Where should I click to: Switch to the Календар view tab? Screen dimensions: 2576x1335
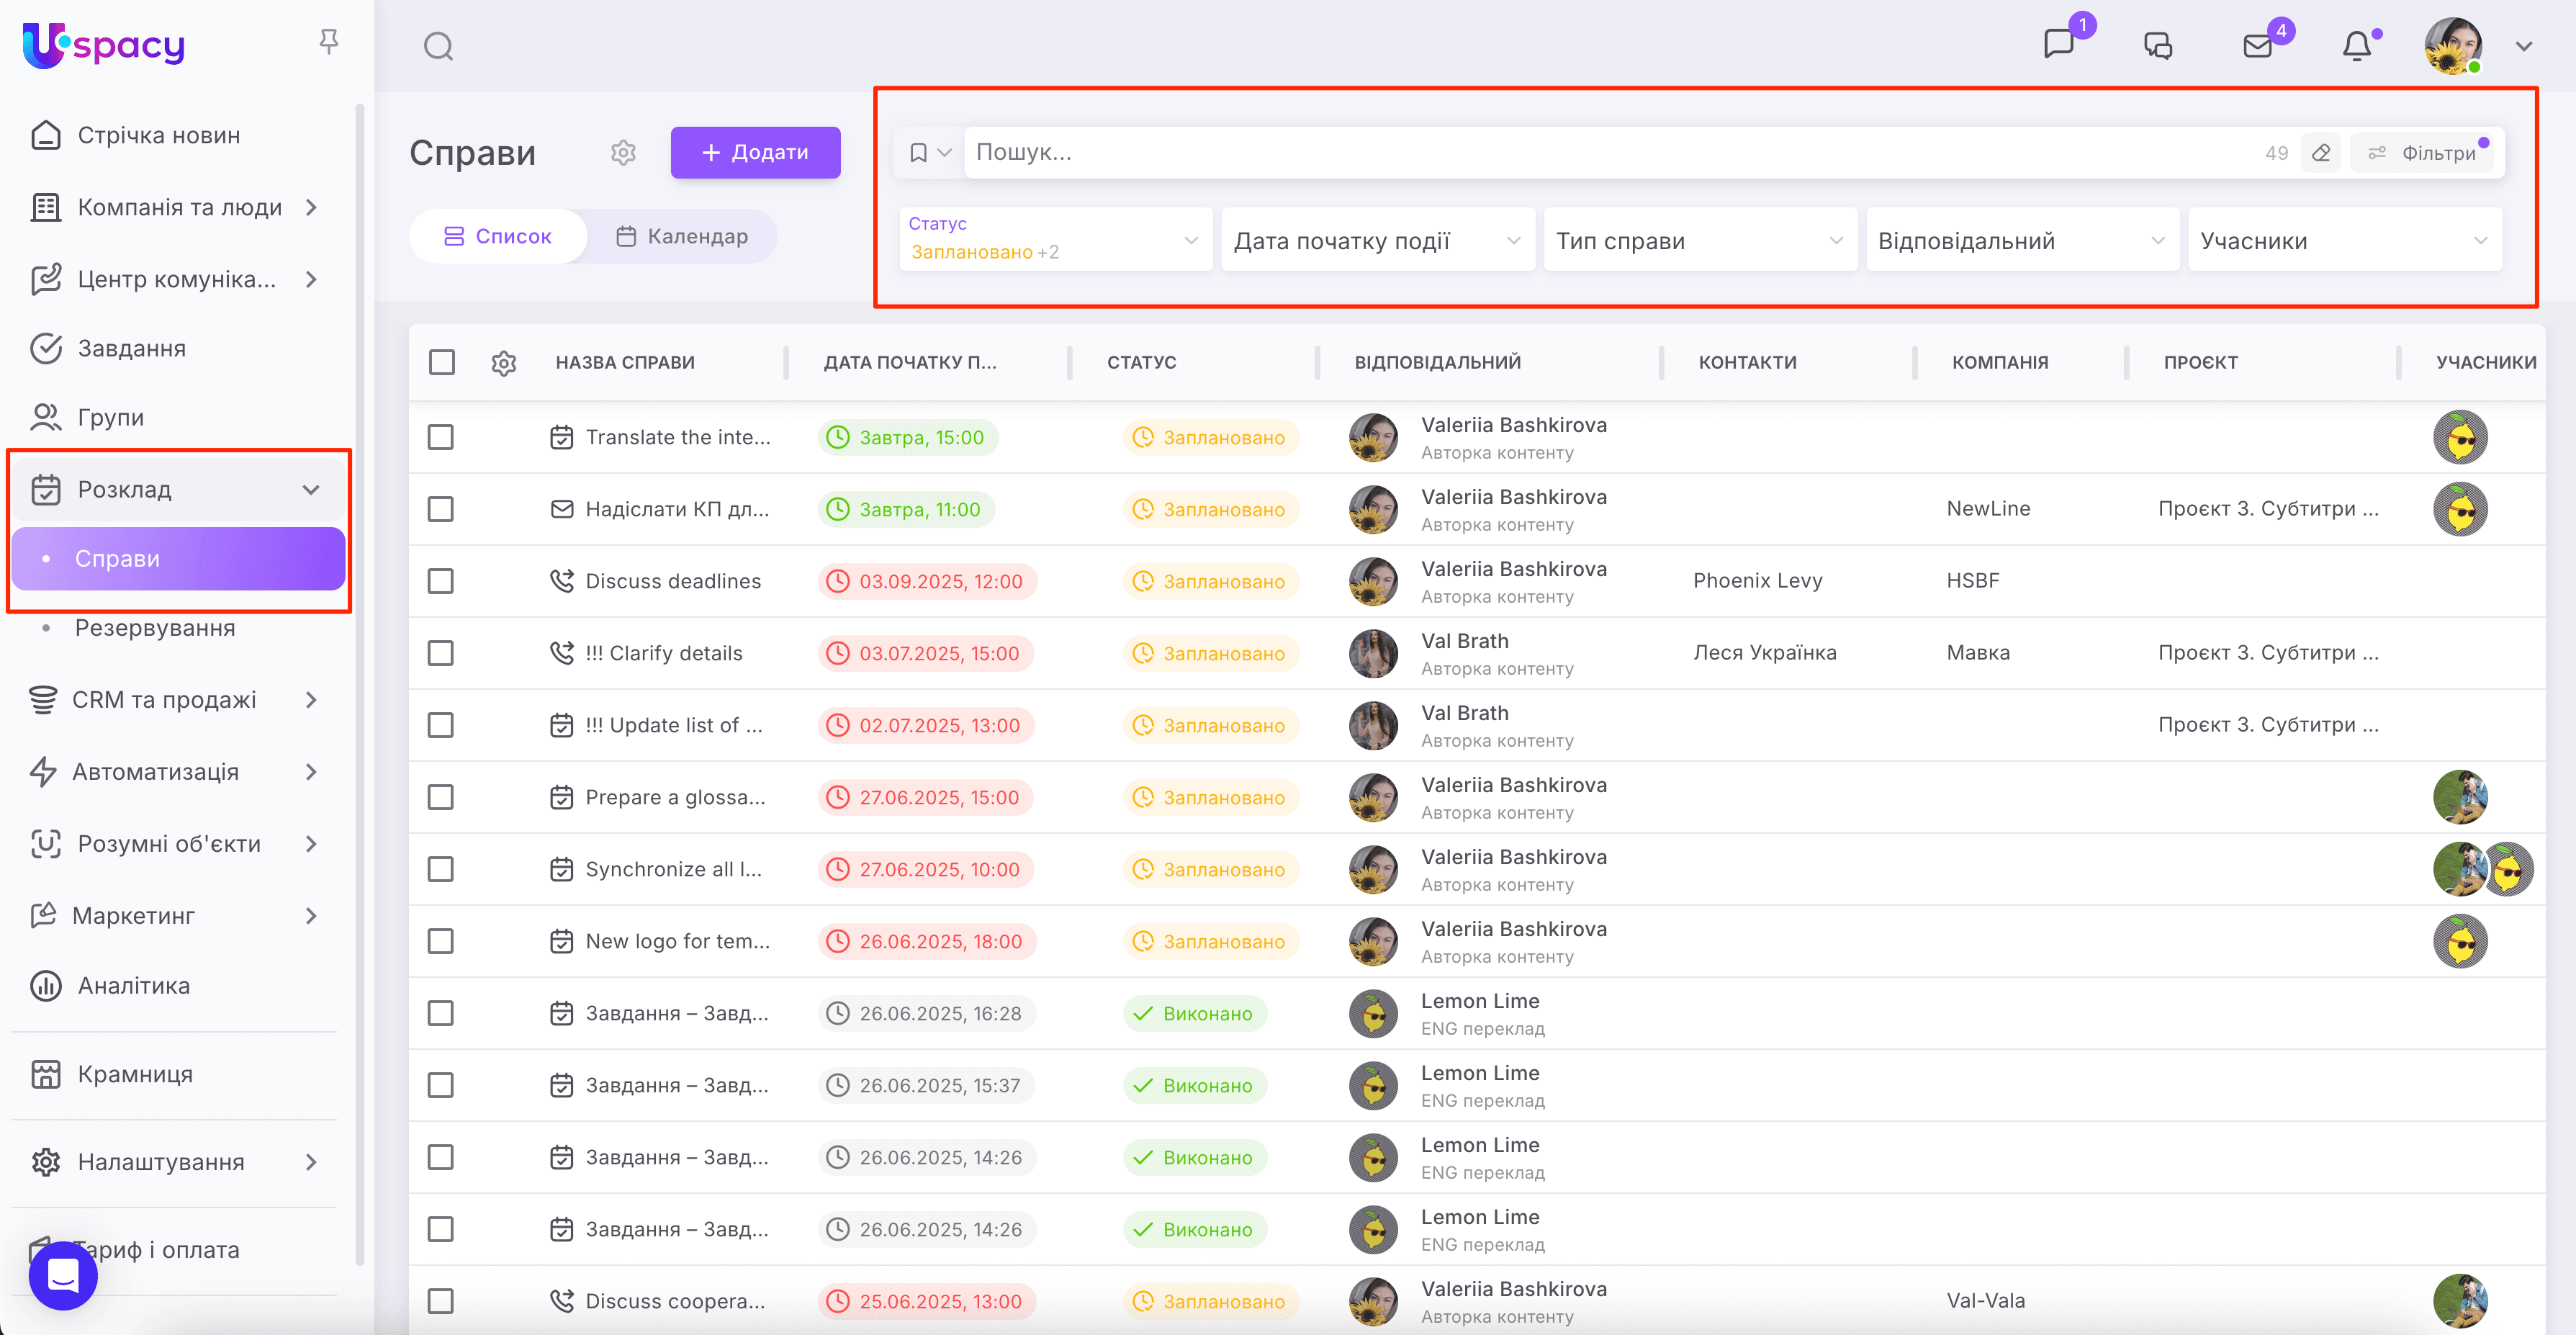(682, 237)
